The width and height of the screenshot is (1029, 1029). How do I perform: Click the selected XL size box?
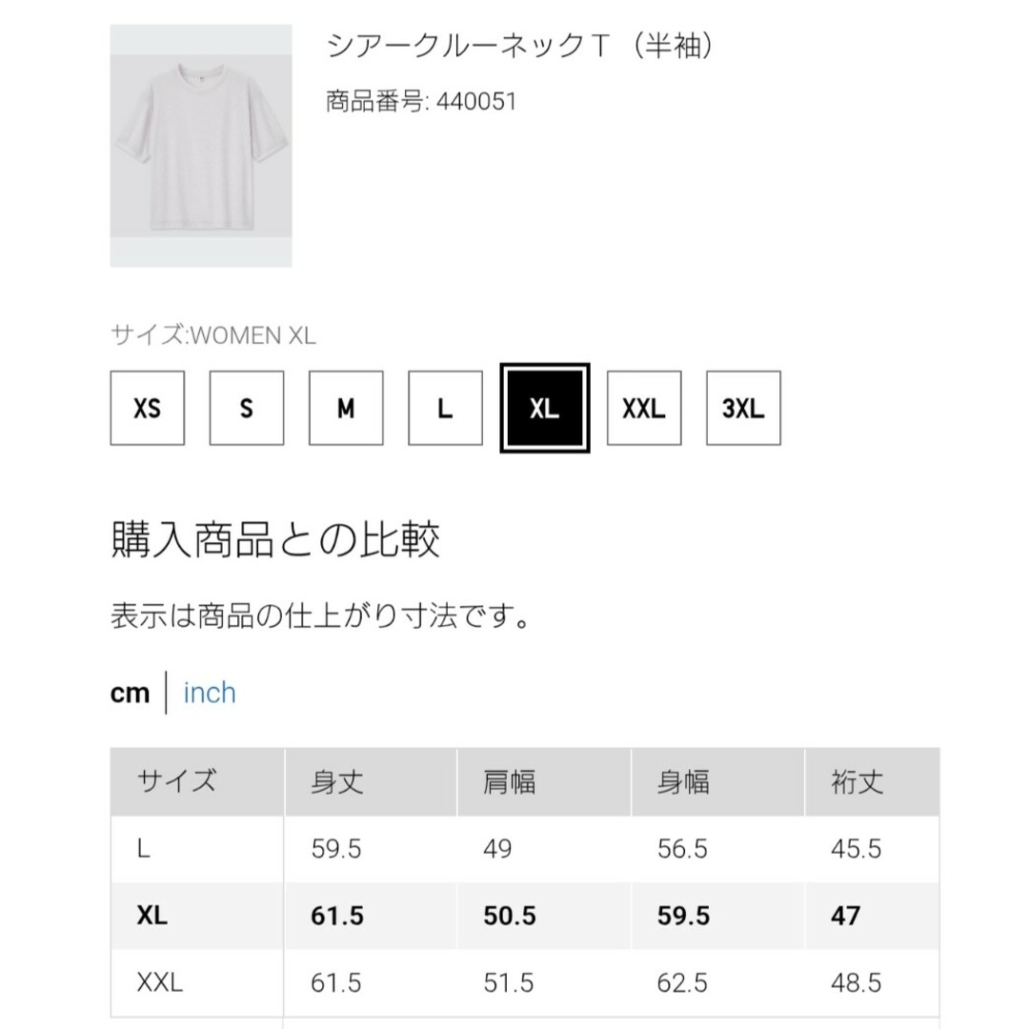pos(545,408)
